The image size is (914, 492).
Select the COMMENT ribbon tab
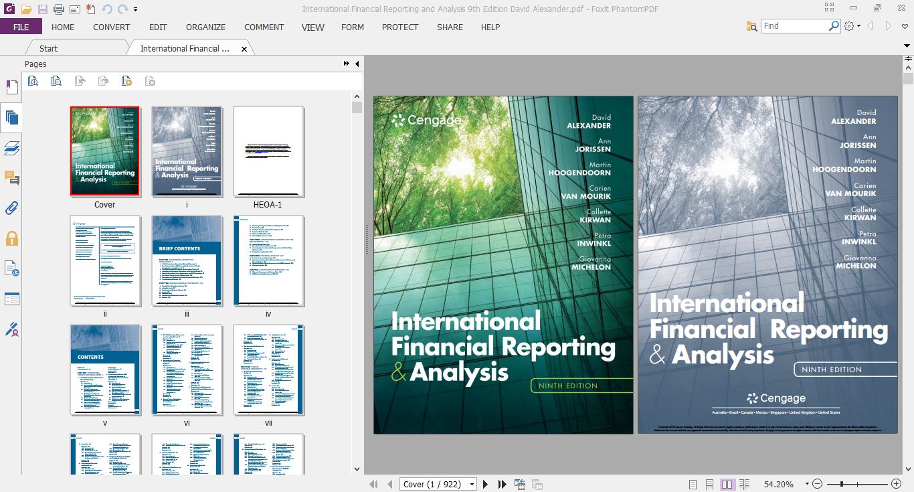264,27
